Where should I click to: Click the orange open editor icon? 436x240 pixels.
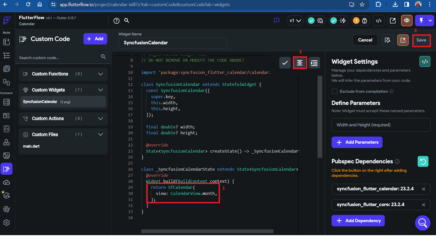click(403, 40)
